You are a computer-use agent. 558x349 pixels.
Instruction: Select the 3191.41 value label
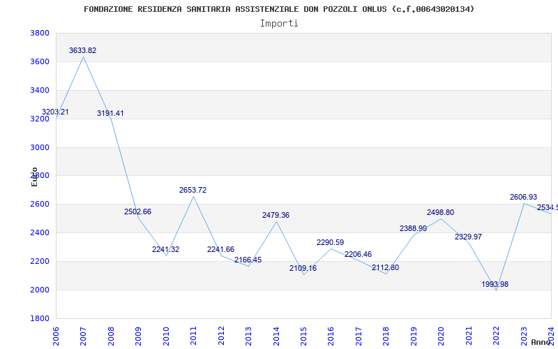[x=110, y=113]
